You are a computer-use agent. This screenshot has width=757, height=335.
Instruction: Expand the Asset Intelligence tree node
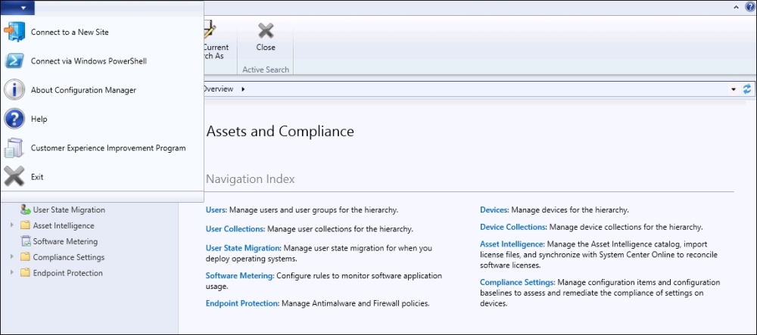click(x=12, y=225)
